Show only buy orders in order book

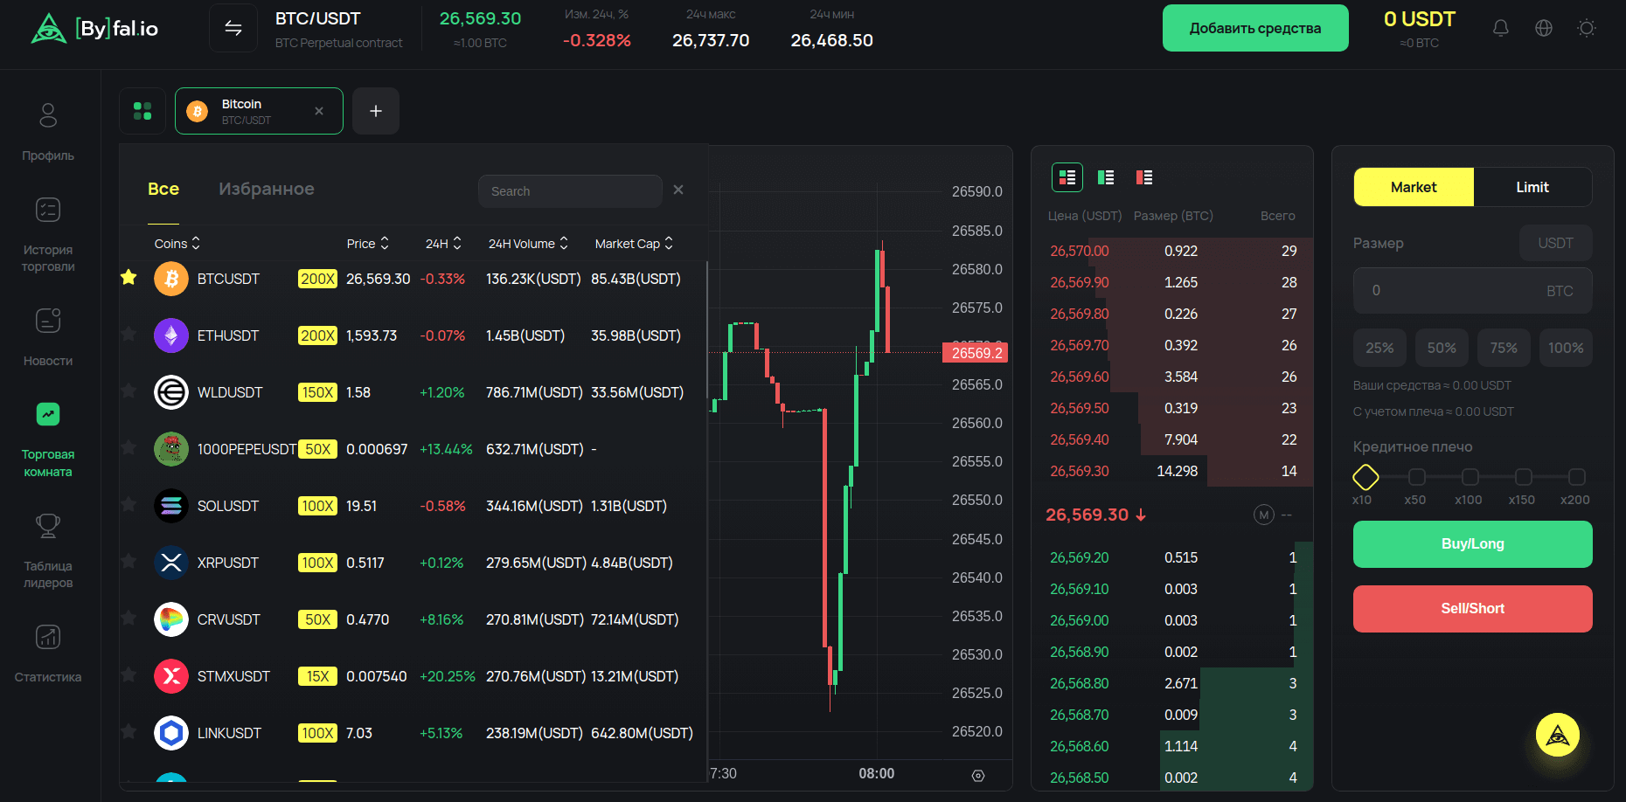coord(1106,177)
